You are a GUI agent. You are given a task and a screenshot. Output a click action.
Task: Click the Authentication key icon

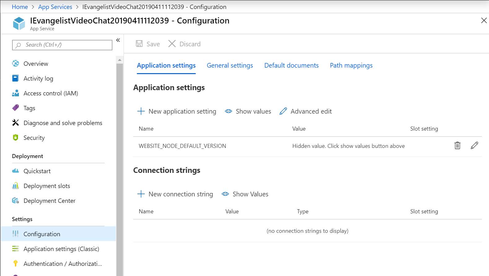click(15, 263)
